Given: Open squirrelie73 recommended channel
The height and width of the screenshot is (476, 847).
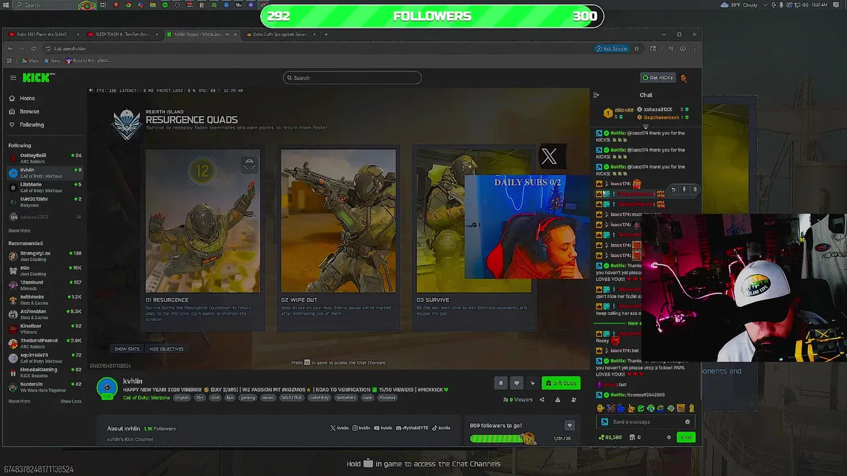Looking at the screenshot, I should pos(44,358).
